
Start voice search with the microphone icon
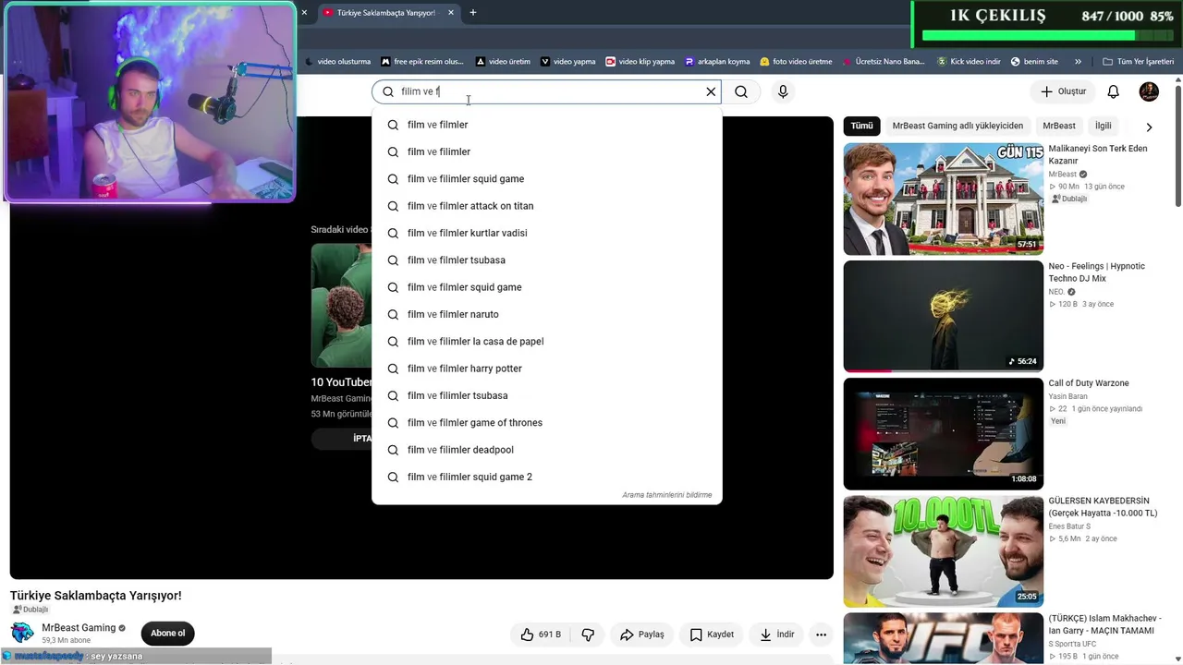[x=783, y=91]
